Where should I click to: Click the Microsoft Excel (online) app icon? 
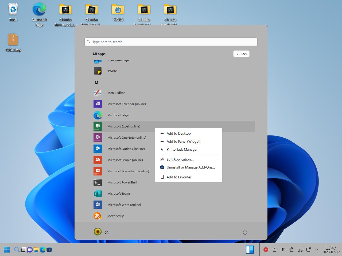[x=98, y=126]
